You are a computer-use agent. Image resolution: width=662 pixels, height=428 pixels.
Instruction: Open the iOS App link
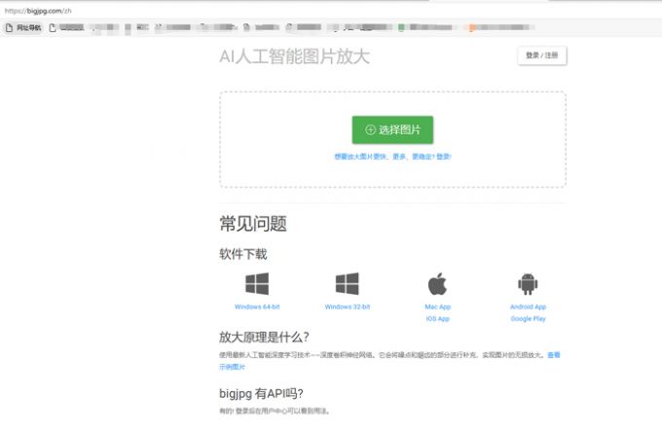438,318
